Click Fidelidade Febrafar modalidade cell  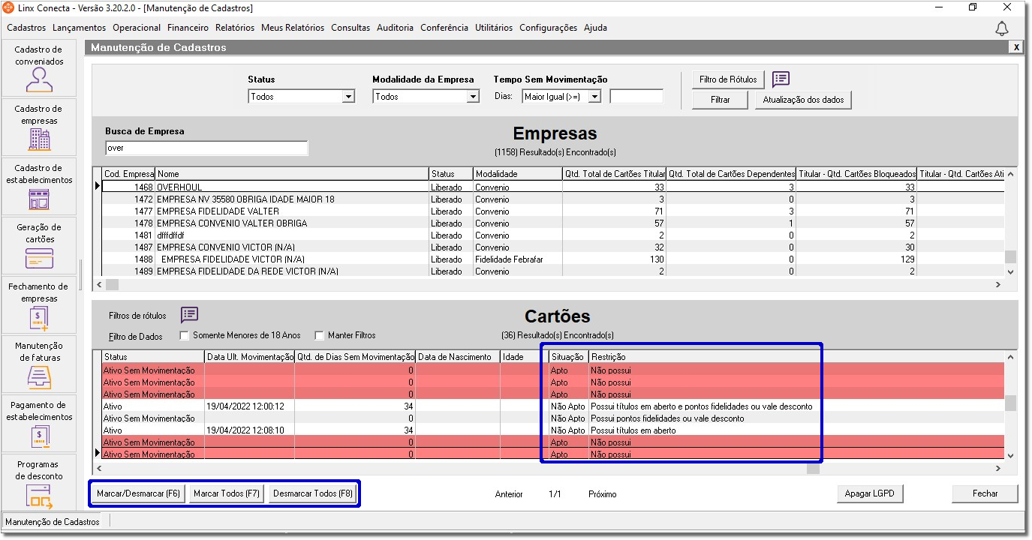click(518, 259)
